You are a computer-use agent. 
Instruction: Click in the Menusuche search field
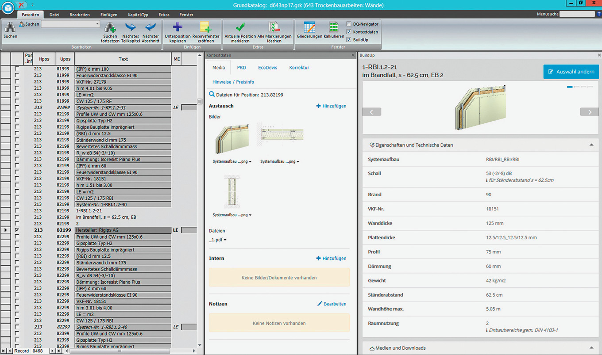577,14
